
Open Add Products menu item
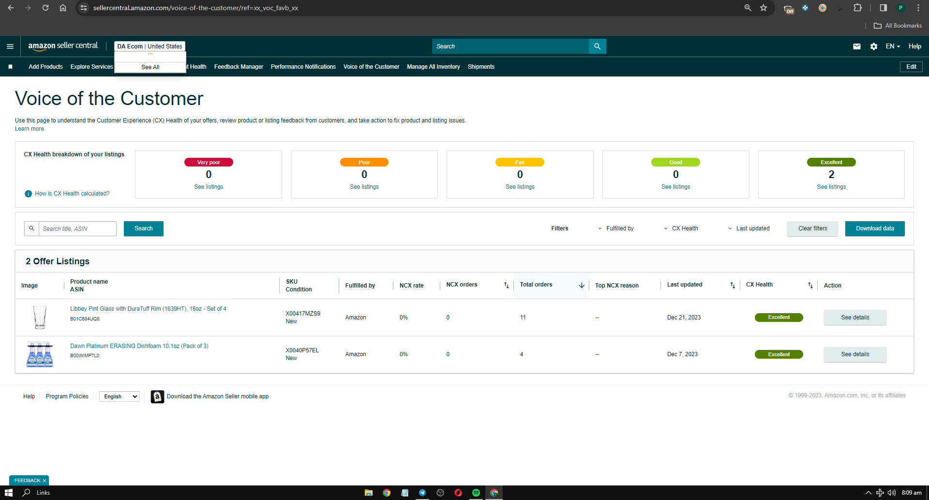(45, 67)
